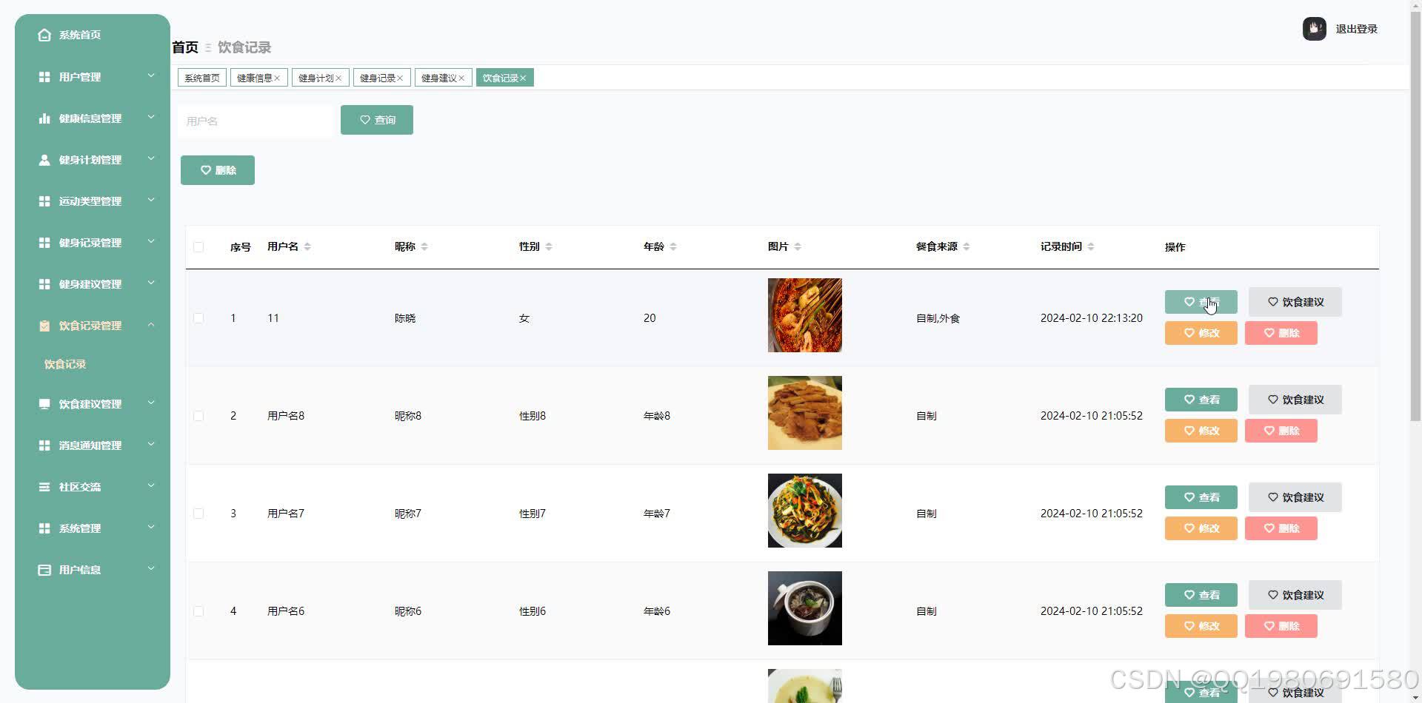1422x703 pixels.
Task: Expand the 消息通知管理 chevron
Action: (151, 444)
